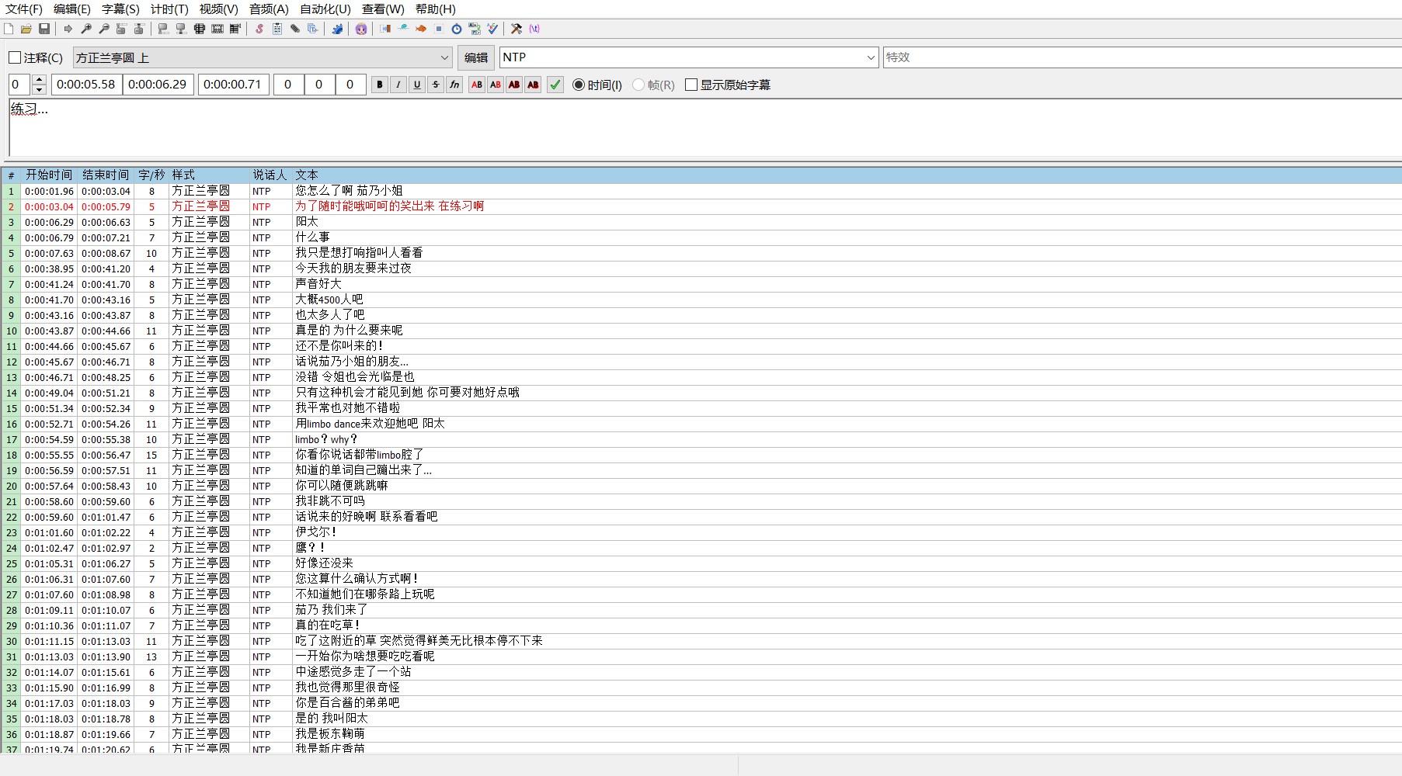The height and width of the screenshot is (776, 1402).
Task: Click the snap to scene filmstrip icon
Action: [217, 29]
